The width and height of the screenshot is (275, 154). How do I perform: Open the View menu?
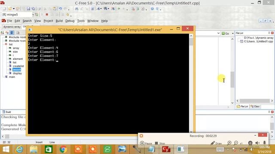coord(37,21)
